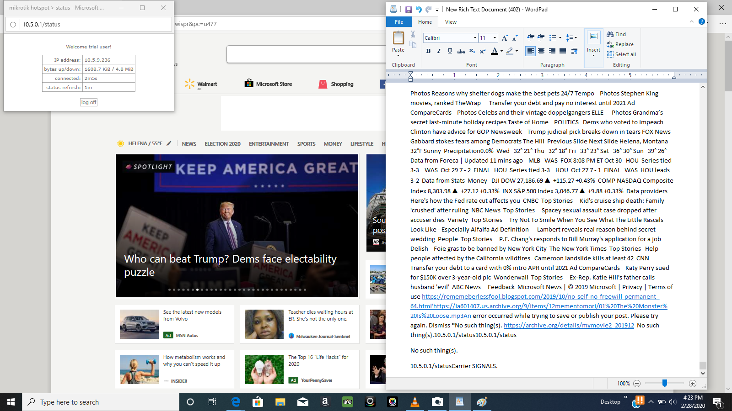Open the font size 11 dropdown
The width and height of the screenshot is (732, 411).
495,38
